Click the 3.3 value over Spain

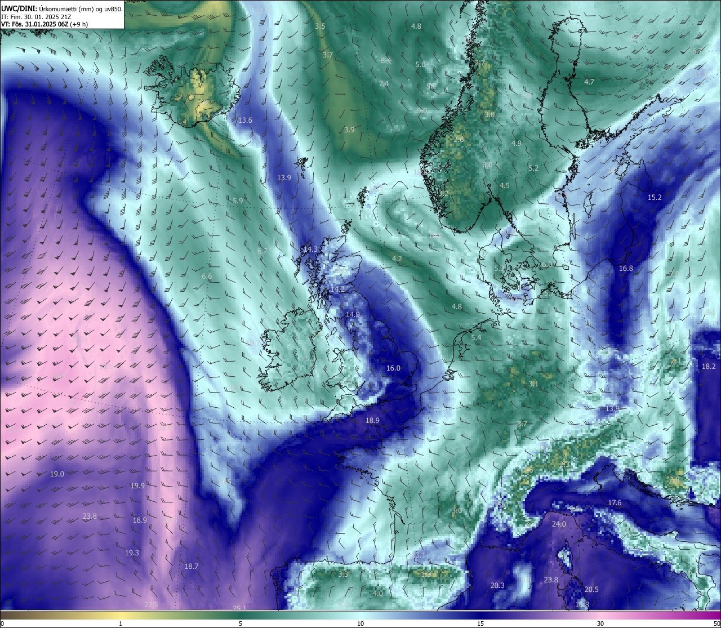click(343, 574)
